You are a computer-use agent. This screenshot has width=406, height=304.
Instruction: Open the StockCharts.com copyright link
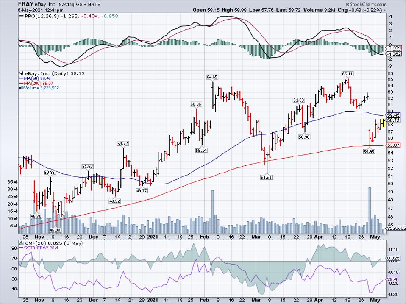pos(366,4)
